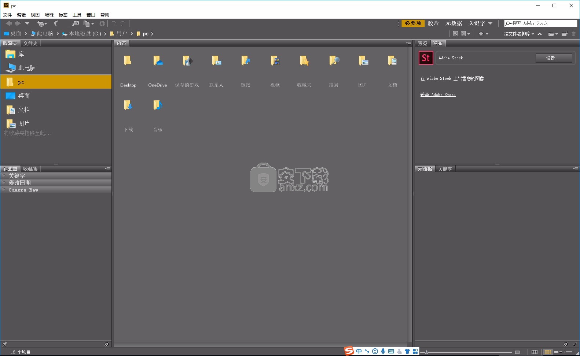
Task: Click the cancel icon in the metadata panel
Action: click(x=566, y=344)
